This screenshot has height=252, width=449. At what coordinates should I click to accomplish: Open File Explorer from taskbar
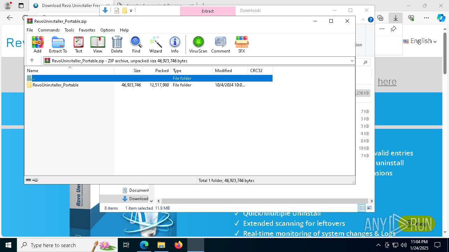(161, 245)
